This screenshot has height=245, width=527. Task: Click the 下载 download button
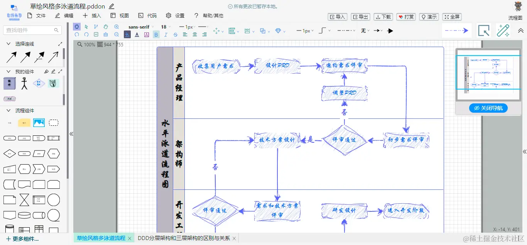383,17
